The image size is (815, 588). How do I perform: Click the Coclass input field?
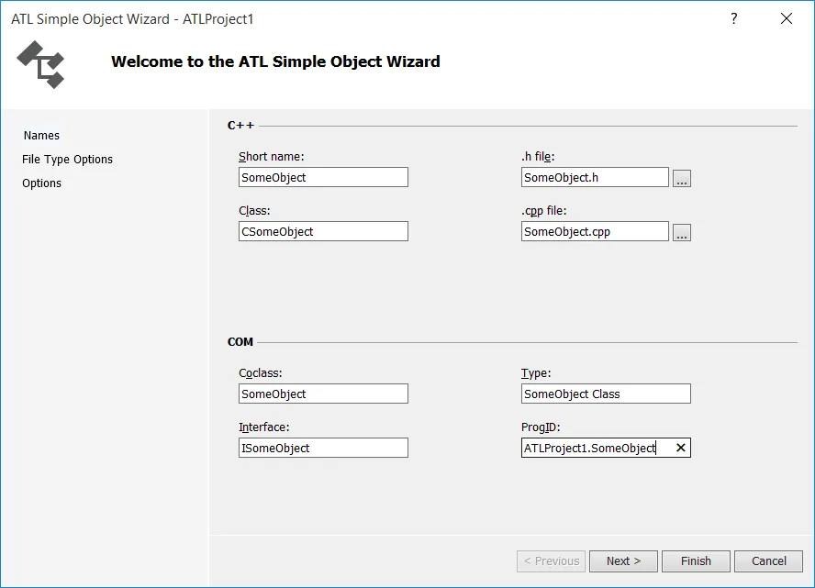point(322,394)
